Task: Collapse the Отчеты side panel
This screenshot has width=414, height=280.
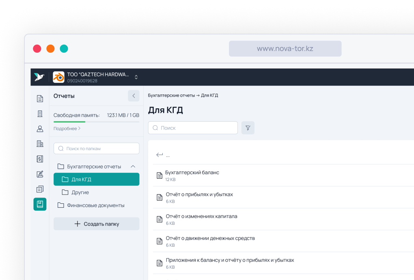Action: pos(134,96)
